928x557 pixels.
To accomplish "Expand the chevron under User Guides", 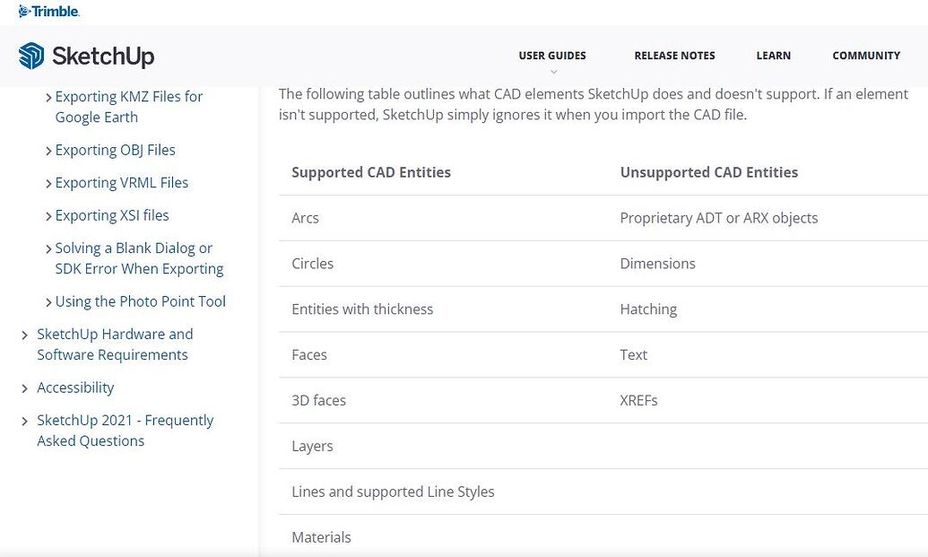I will 553,72.
